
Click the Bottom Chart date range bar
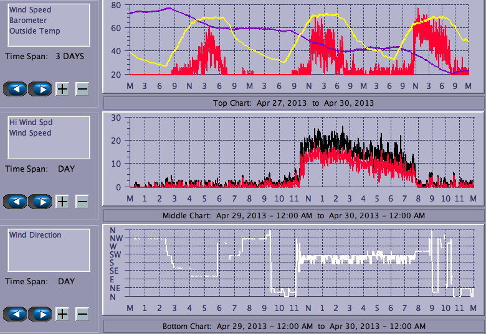pyautogui.click(x=293, y=327)
